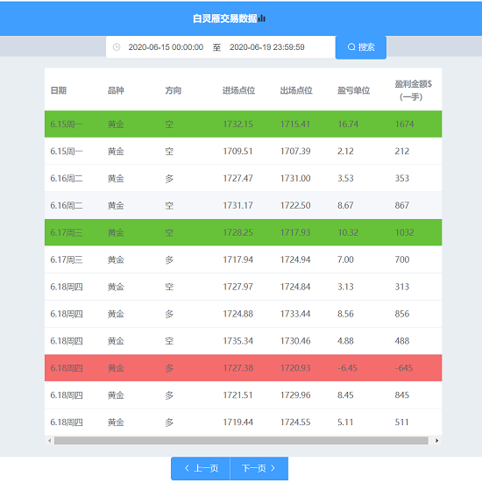Go to next page with 下一页
This screenshot has height=490, width=482.
[x=259, y=468]
